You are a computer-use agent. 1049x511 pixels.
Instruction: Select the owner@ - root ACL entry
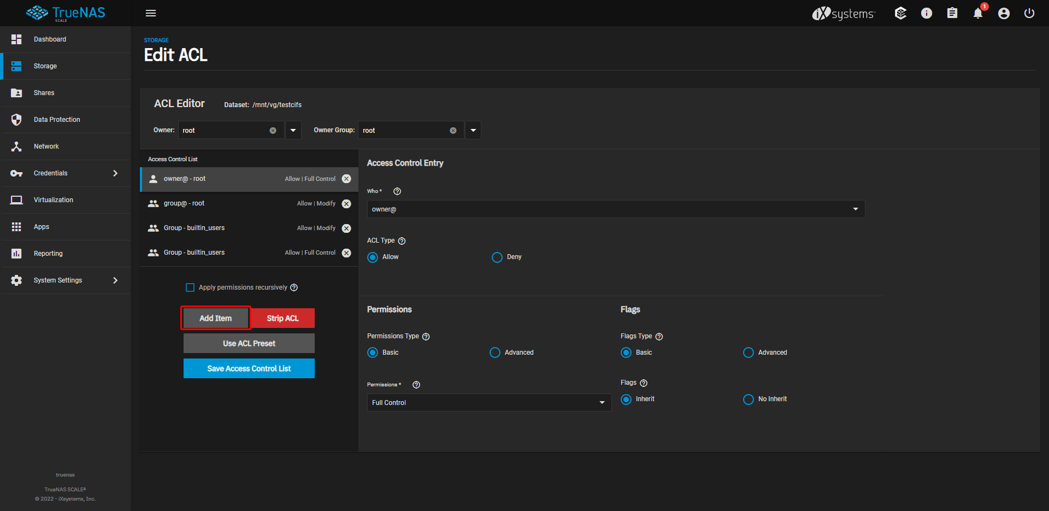pos(249,179)
